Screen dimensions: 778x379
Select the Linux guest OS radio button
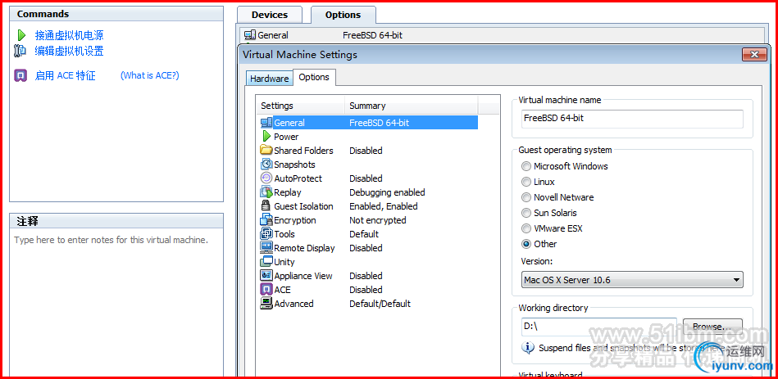(526, 182)
